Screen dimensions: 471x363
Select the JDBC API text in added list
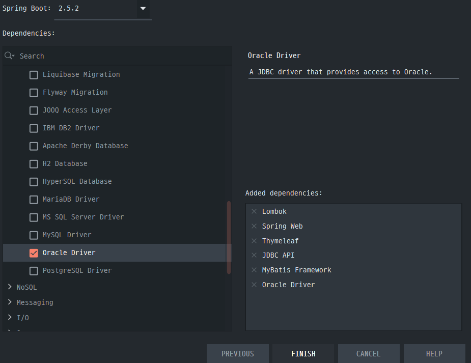tap(278, 255)
